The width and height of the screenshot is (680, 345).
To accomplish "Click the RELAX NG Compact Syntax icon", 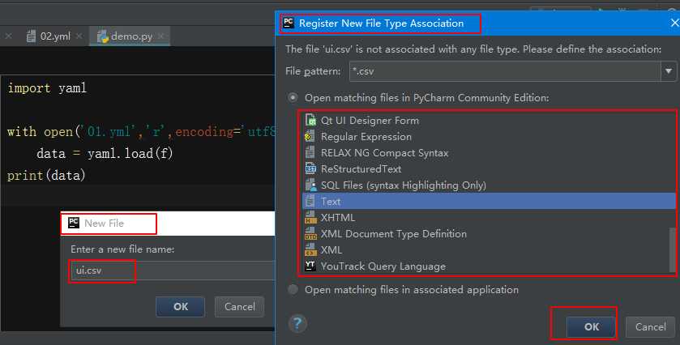I will [x=310, y=152].
